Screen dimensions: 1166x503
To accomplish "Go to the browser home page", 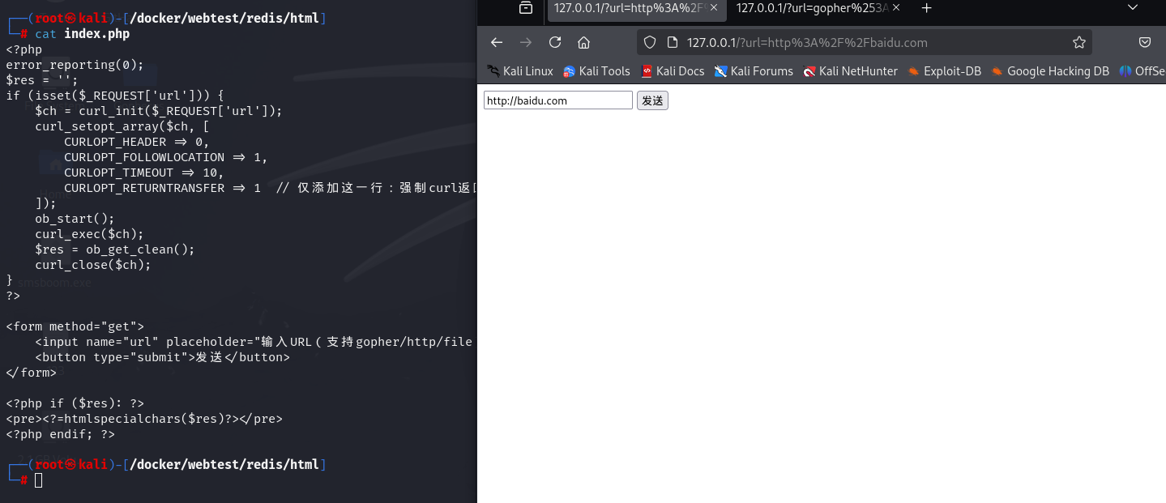I will pyautogui.click(x=583, y=43).
